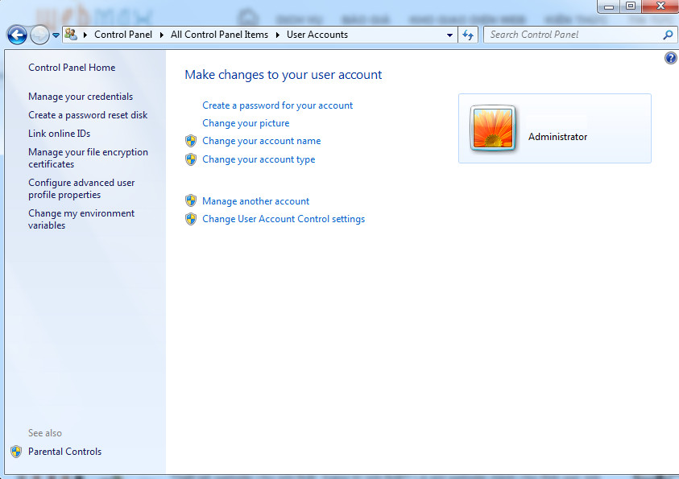
Task: Open the recent pages dropdown arrow
Action: click(56, 35)
